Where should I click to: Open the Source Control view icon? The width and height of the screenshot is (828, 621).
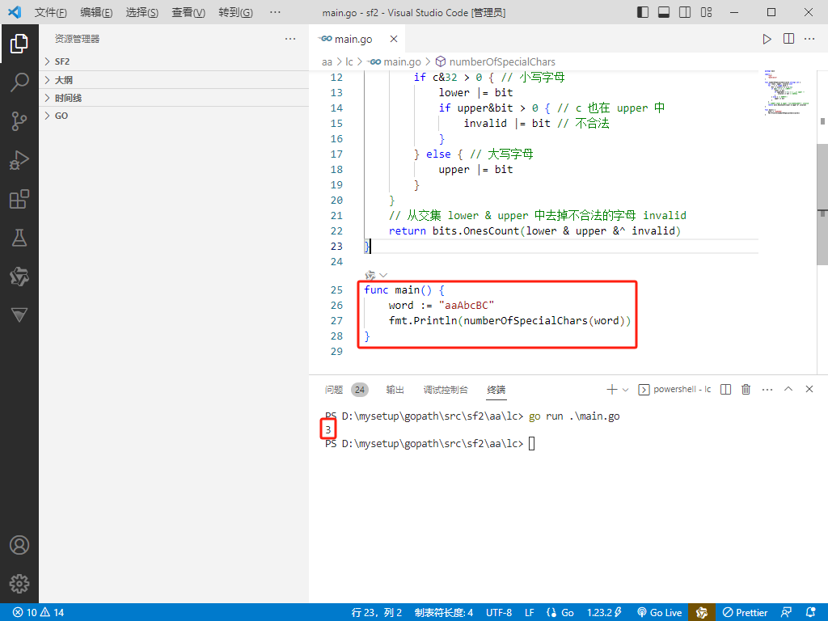point(19,121)
